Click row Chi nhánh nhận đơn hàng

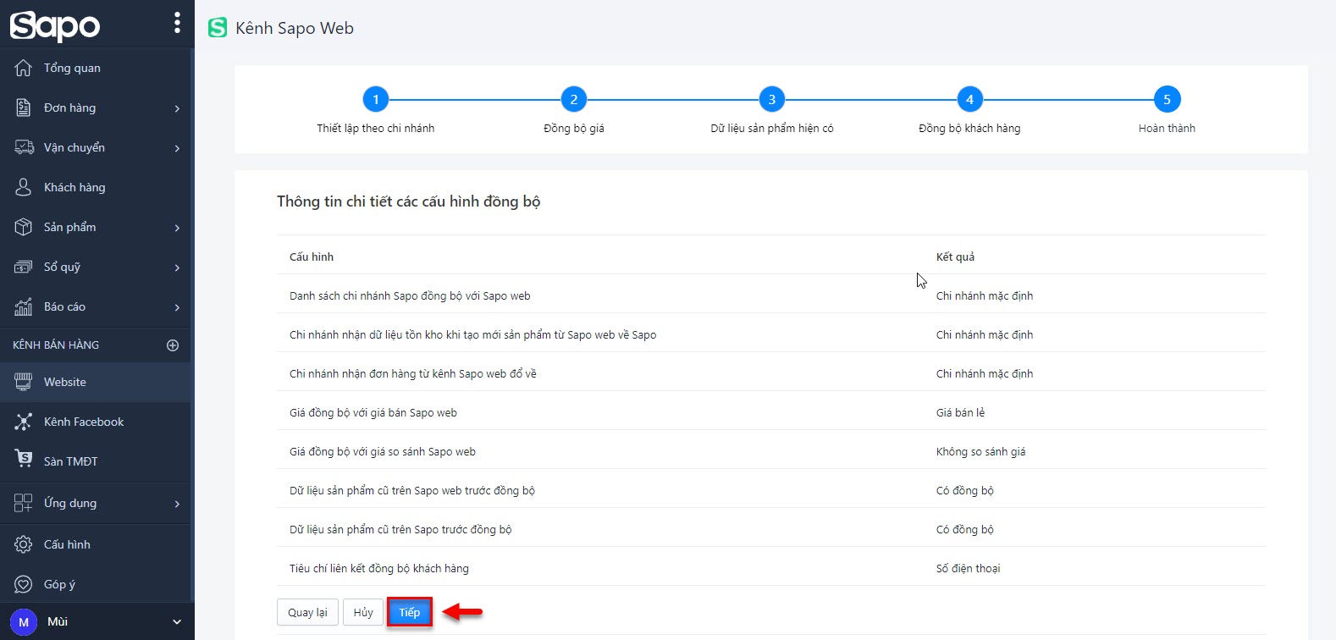(771, 373)
